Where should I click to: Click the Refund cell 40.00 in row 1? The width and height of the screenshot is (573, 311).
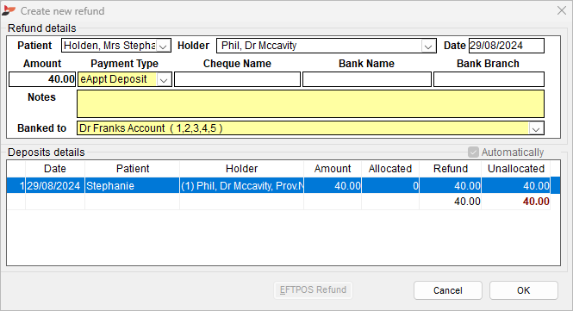[451, 185]
